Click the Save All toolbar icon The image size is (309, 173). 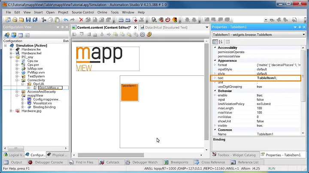tap(35, 20)
